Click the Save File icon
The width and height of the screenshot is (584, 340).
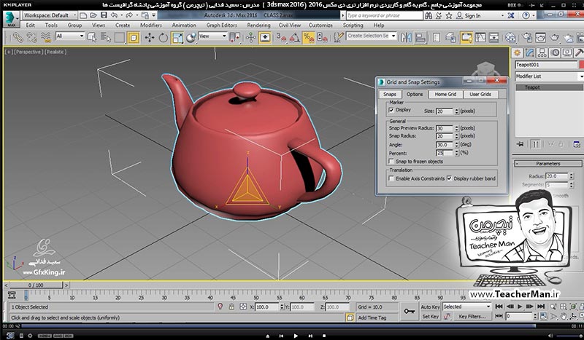[x=104, y=15]
